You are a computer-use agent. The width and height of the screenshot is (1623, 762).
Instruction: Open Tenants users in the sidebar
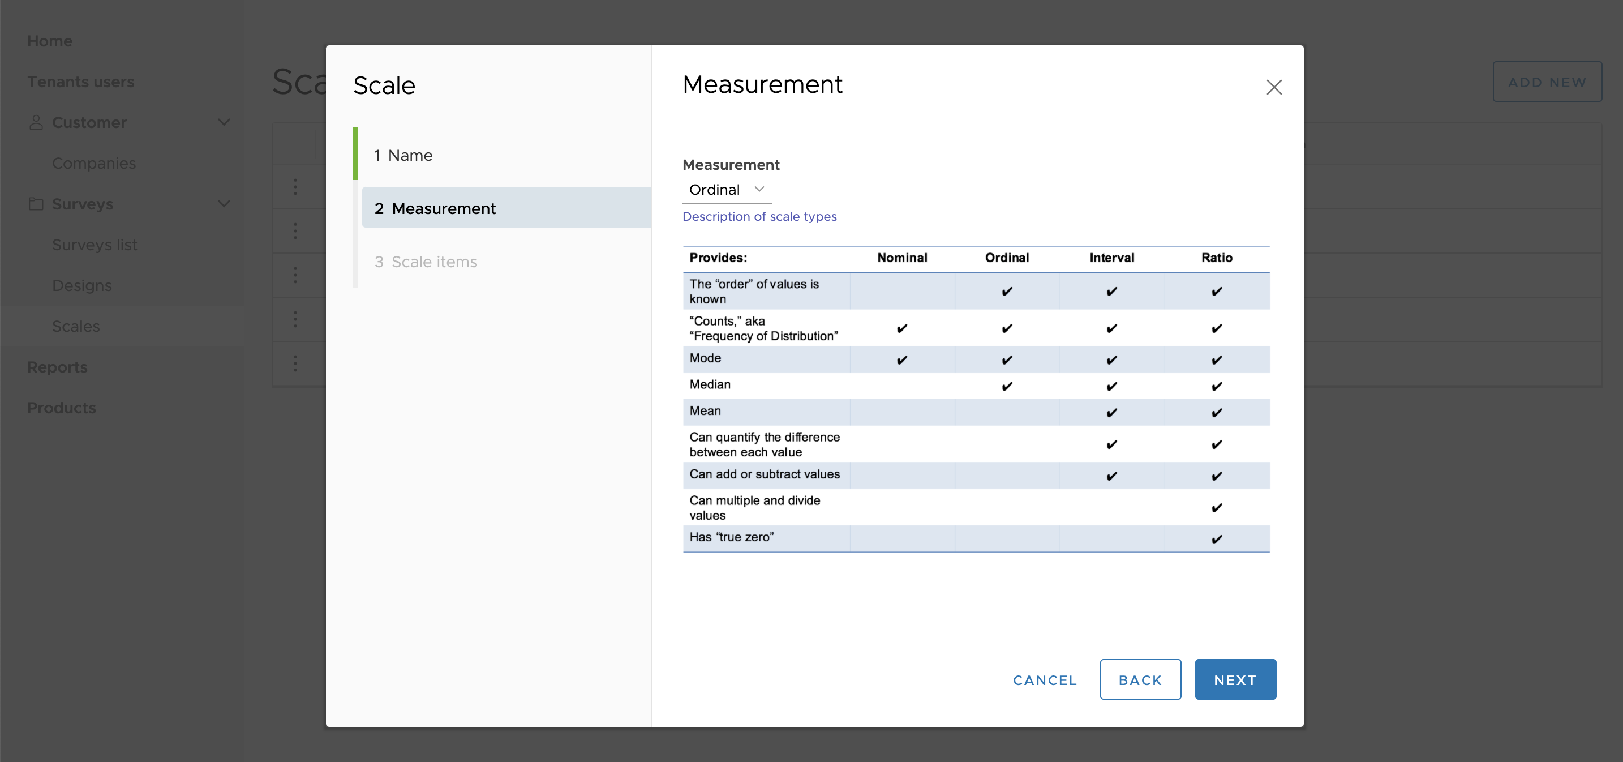pyautogui.click(x=81, y=82)
